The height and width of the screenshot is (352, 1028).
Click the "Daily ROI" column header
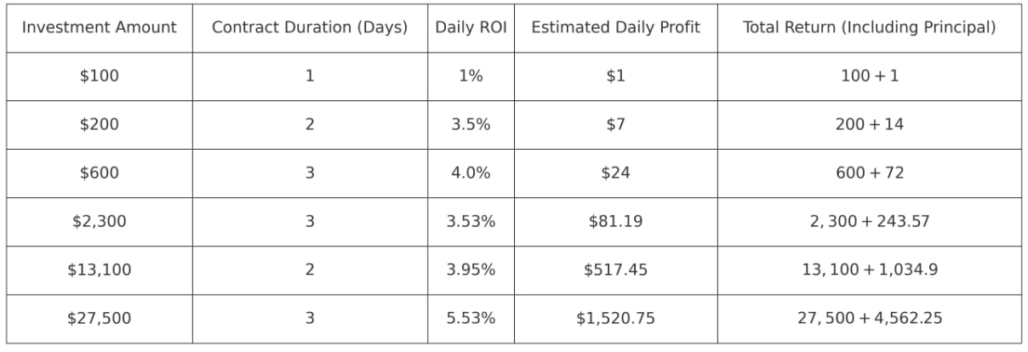pyautogui.click(x=471, y=27)
